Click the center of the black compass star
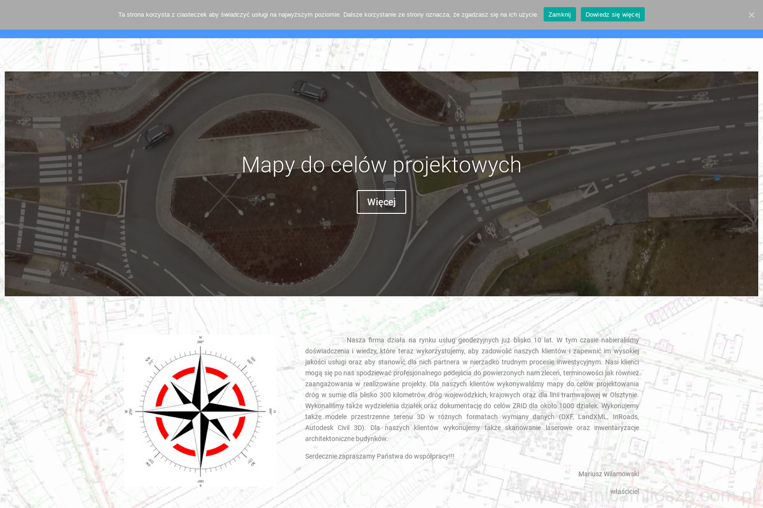 [200, 411]
